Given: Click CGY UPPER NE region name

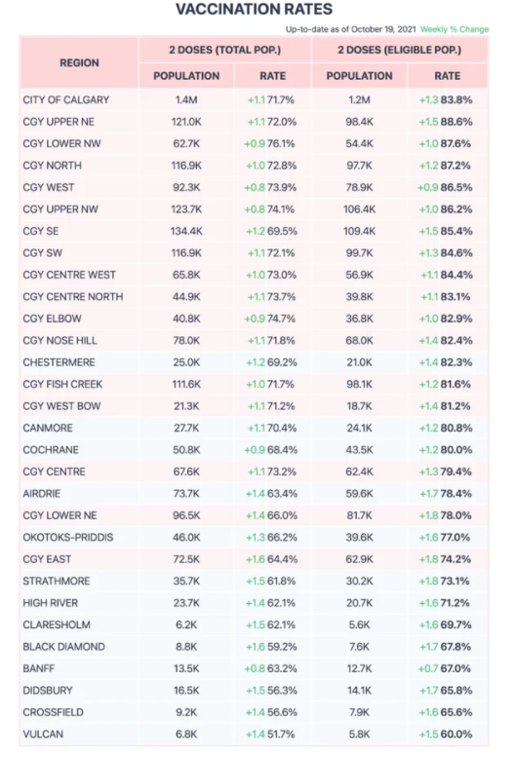Looking at the screenshot, I should click(59, 122).
